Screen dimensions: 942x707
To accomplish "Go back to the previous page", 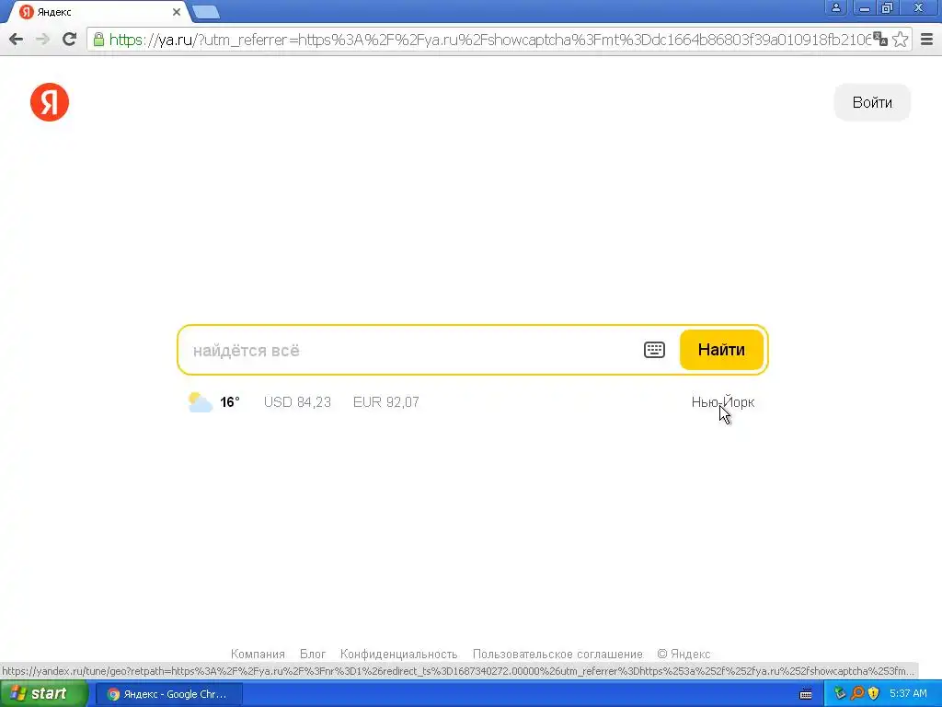I will (x=17, y=40).
